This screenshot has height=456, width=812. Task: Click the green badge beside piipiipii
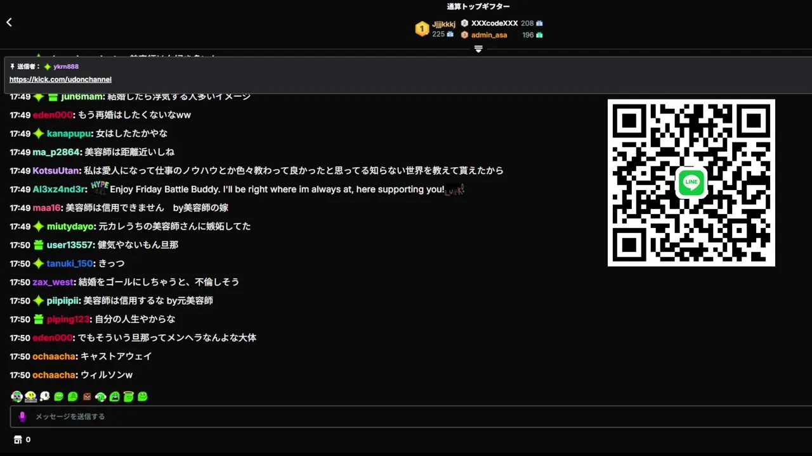(x=39, y=301)
